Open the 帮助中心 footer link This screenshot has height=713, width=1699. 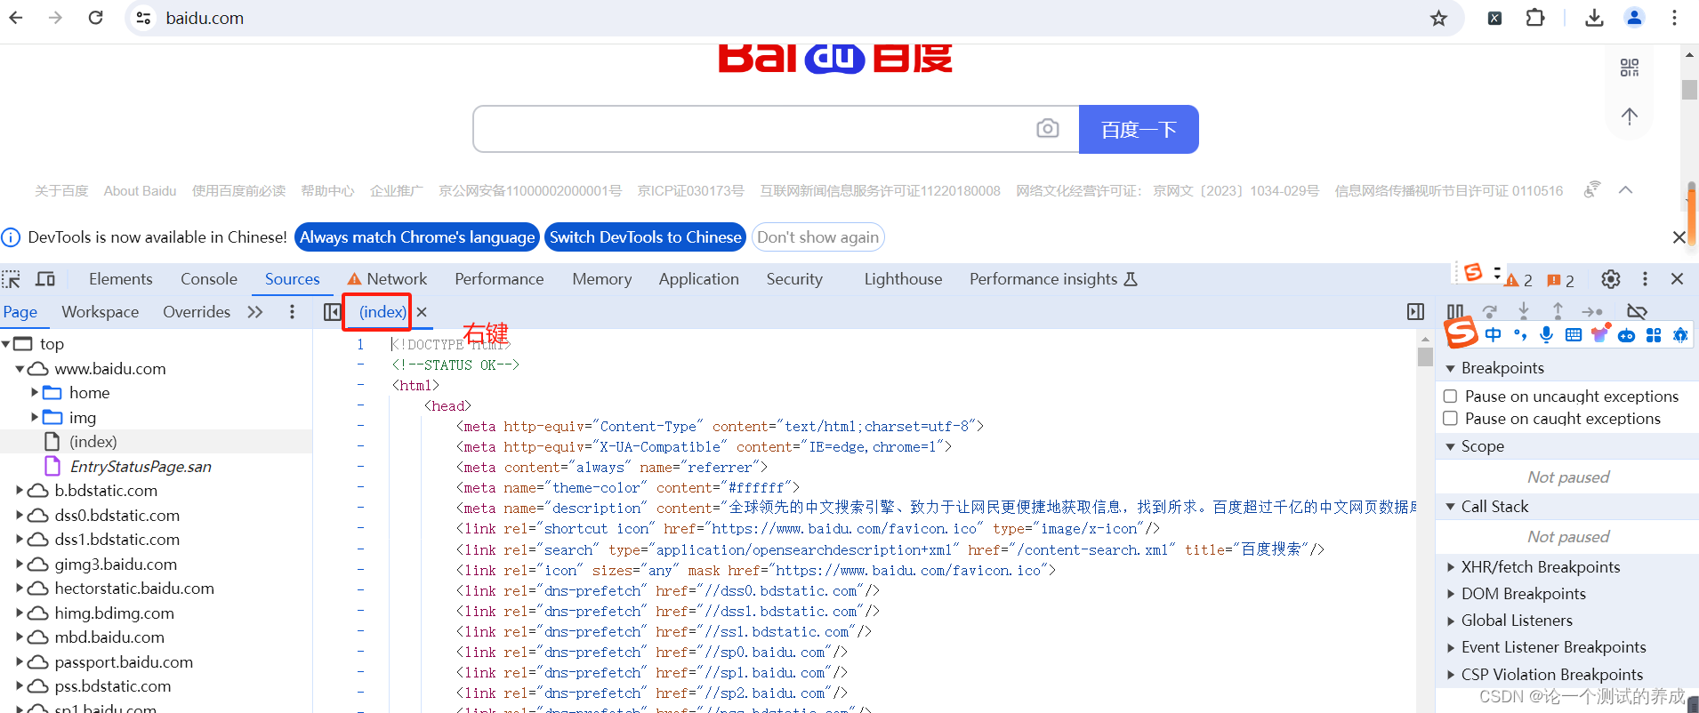pos(327,191)
